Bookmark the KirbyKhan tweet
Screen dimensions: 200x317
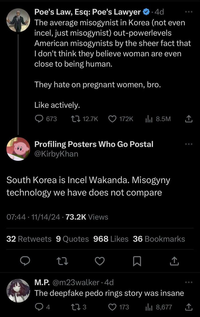coord(137,261)
